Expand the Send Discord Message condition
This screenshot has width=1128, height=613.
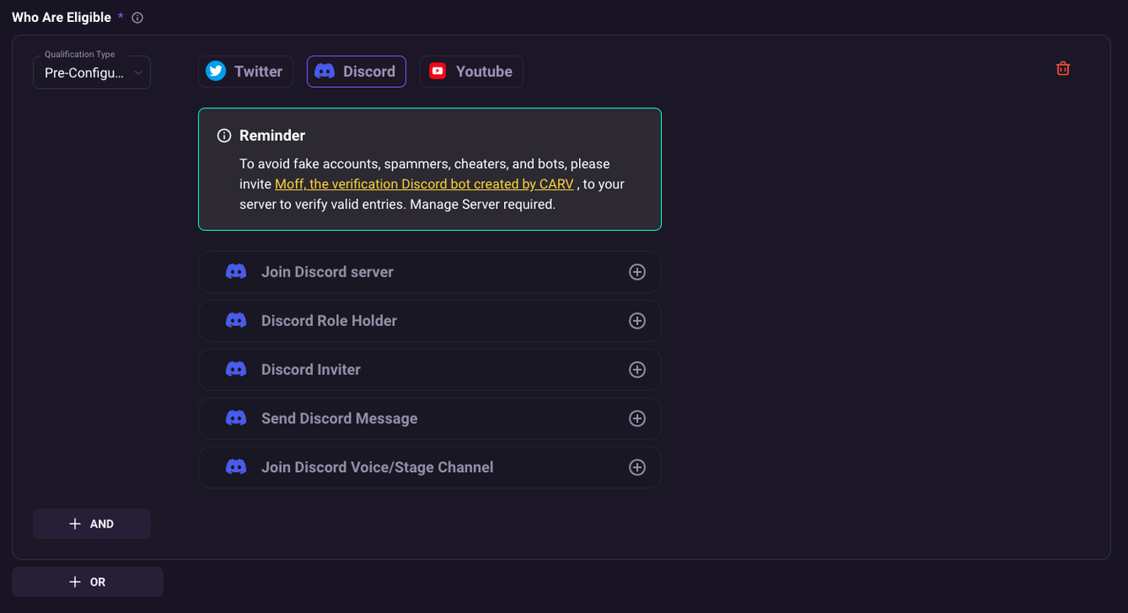click(637, 417)
